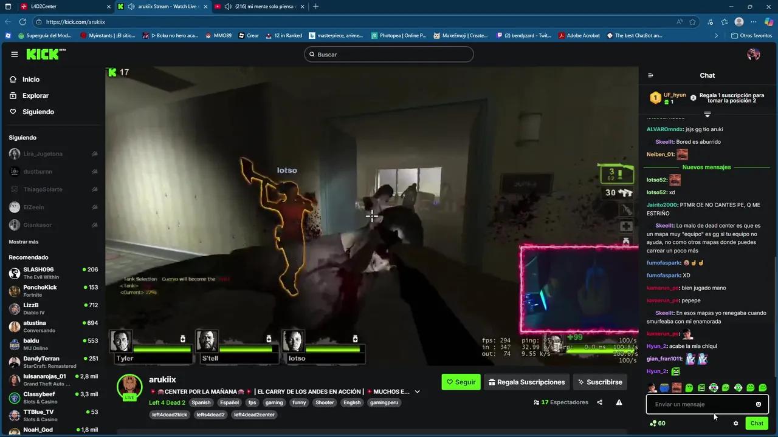Mute the YouTube tab's audio
This screenshot has width=778, height=437.
[227, 7]
